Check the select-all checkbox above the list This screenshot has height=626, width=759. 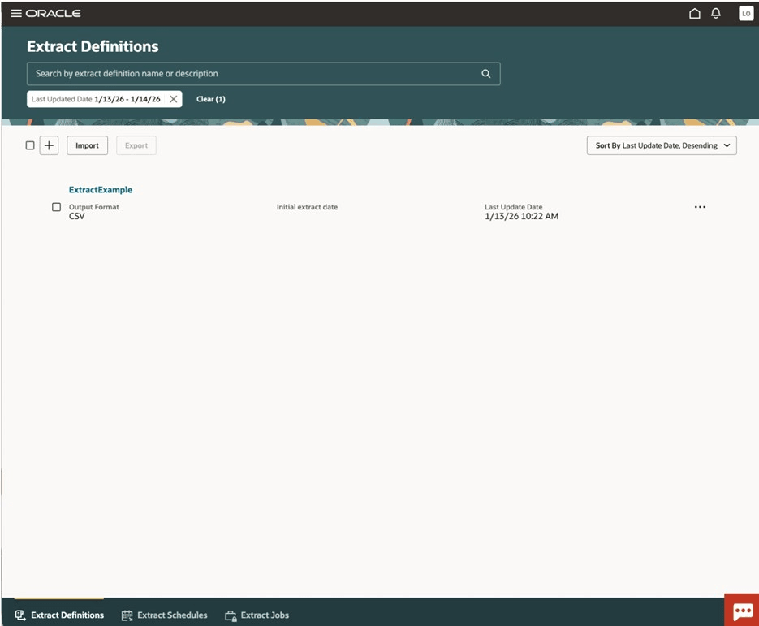(30, 145)
